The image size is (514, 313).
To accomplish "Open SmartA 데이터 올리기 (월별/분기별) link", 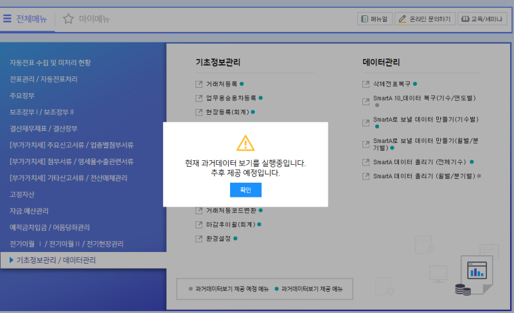I will tap(424, 176).
